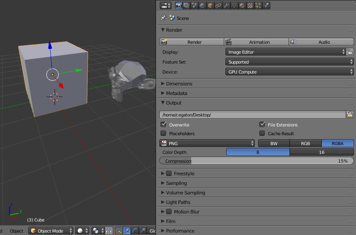Switch to the Modifiers tab (wrench icon)
The image size is (356, 235).
pos(226,5)
